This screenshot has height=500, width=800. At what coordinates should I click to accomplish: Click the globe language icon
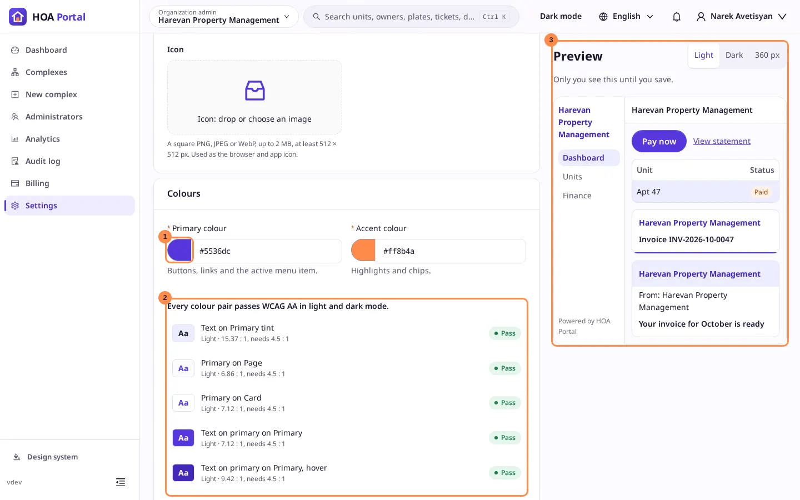603,17
